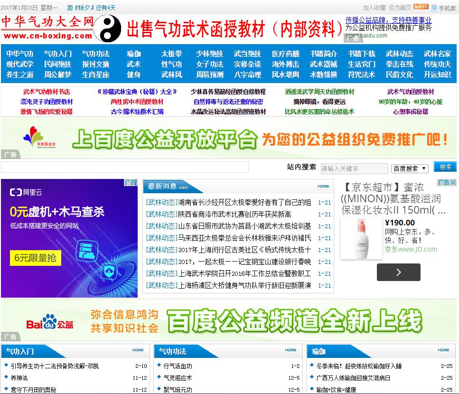
Task: Open article 聚气培元功
Action: (x=178, y=390)
